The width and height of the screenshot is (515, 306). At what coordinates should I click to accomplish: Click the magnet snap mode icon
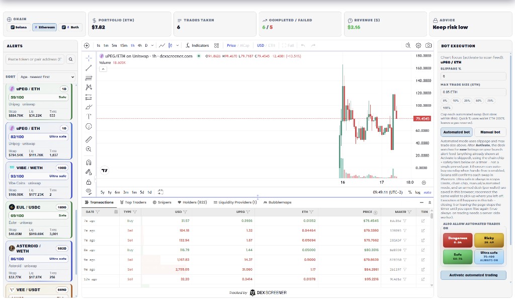pos(89,162)
